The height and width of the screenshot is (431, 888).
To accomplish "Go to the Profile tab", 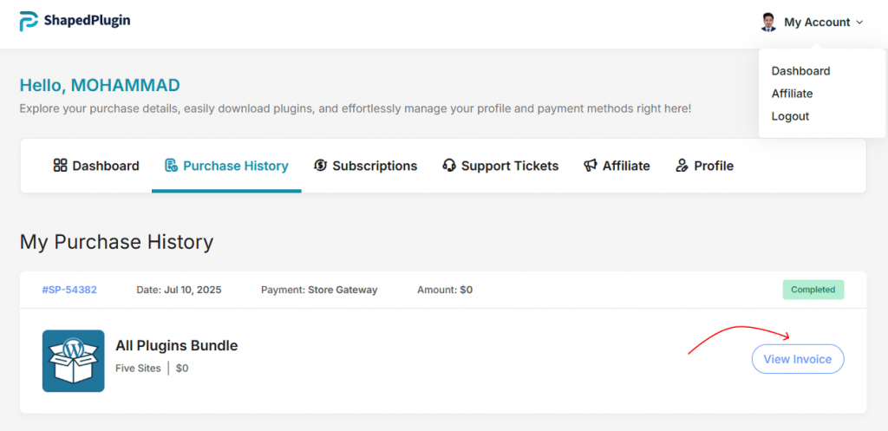I will tap(714, 166).
